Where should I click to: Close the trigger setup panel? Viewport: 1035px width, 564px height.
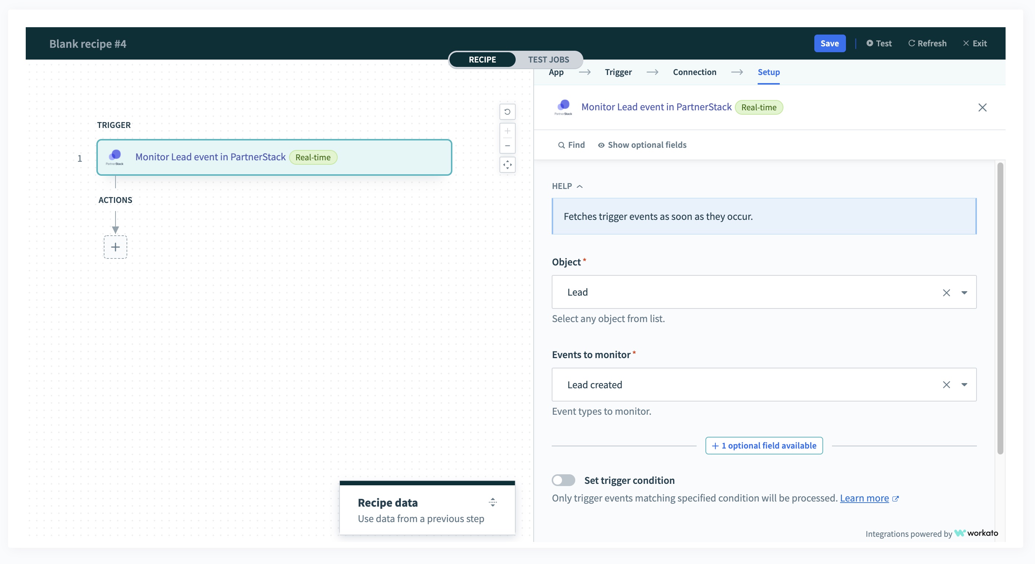pyautogui.click(x=982, y=107)
